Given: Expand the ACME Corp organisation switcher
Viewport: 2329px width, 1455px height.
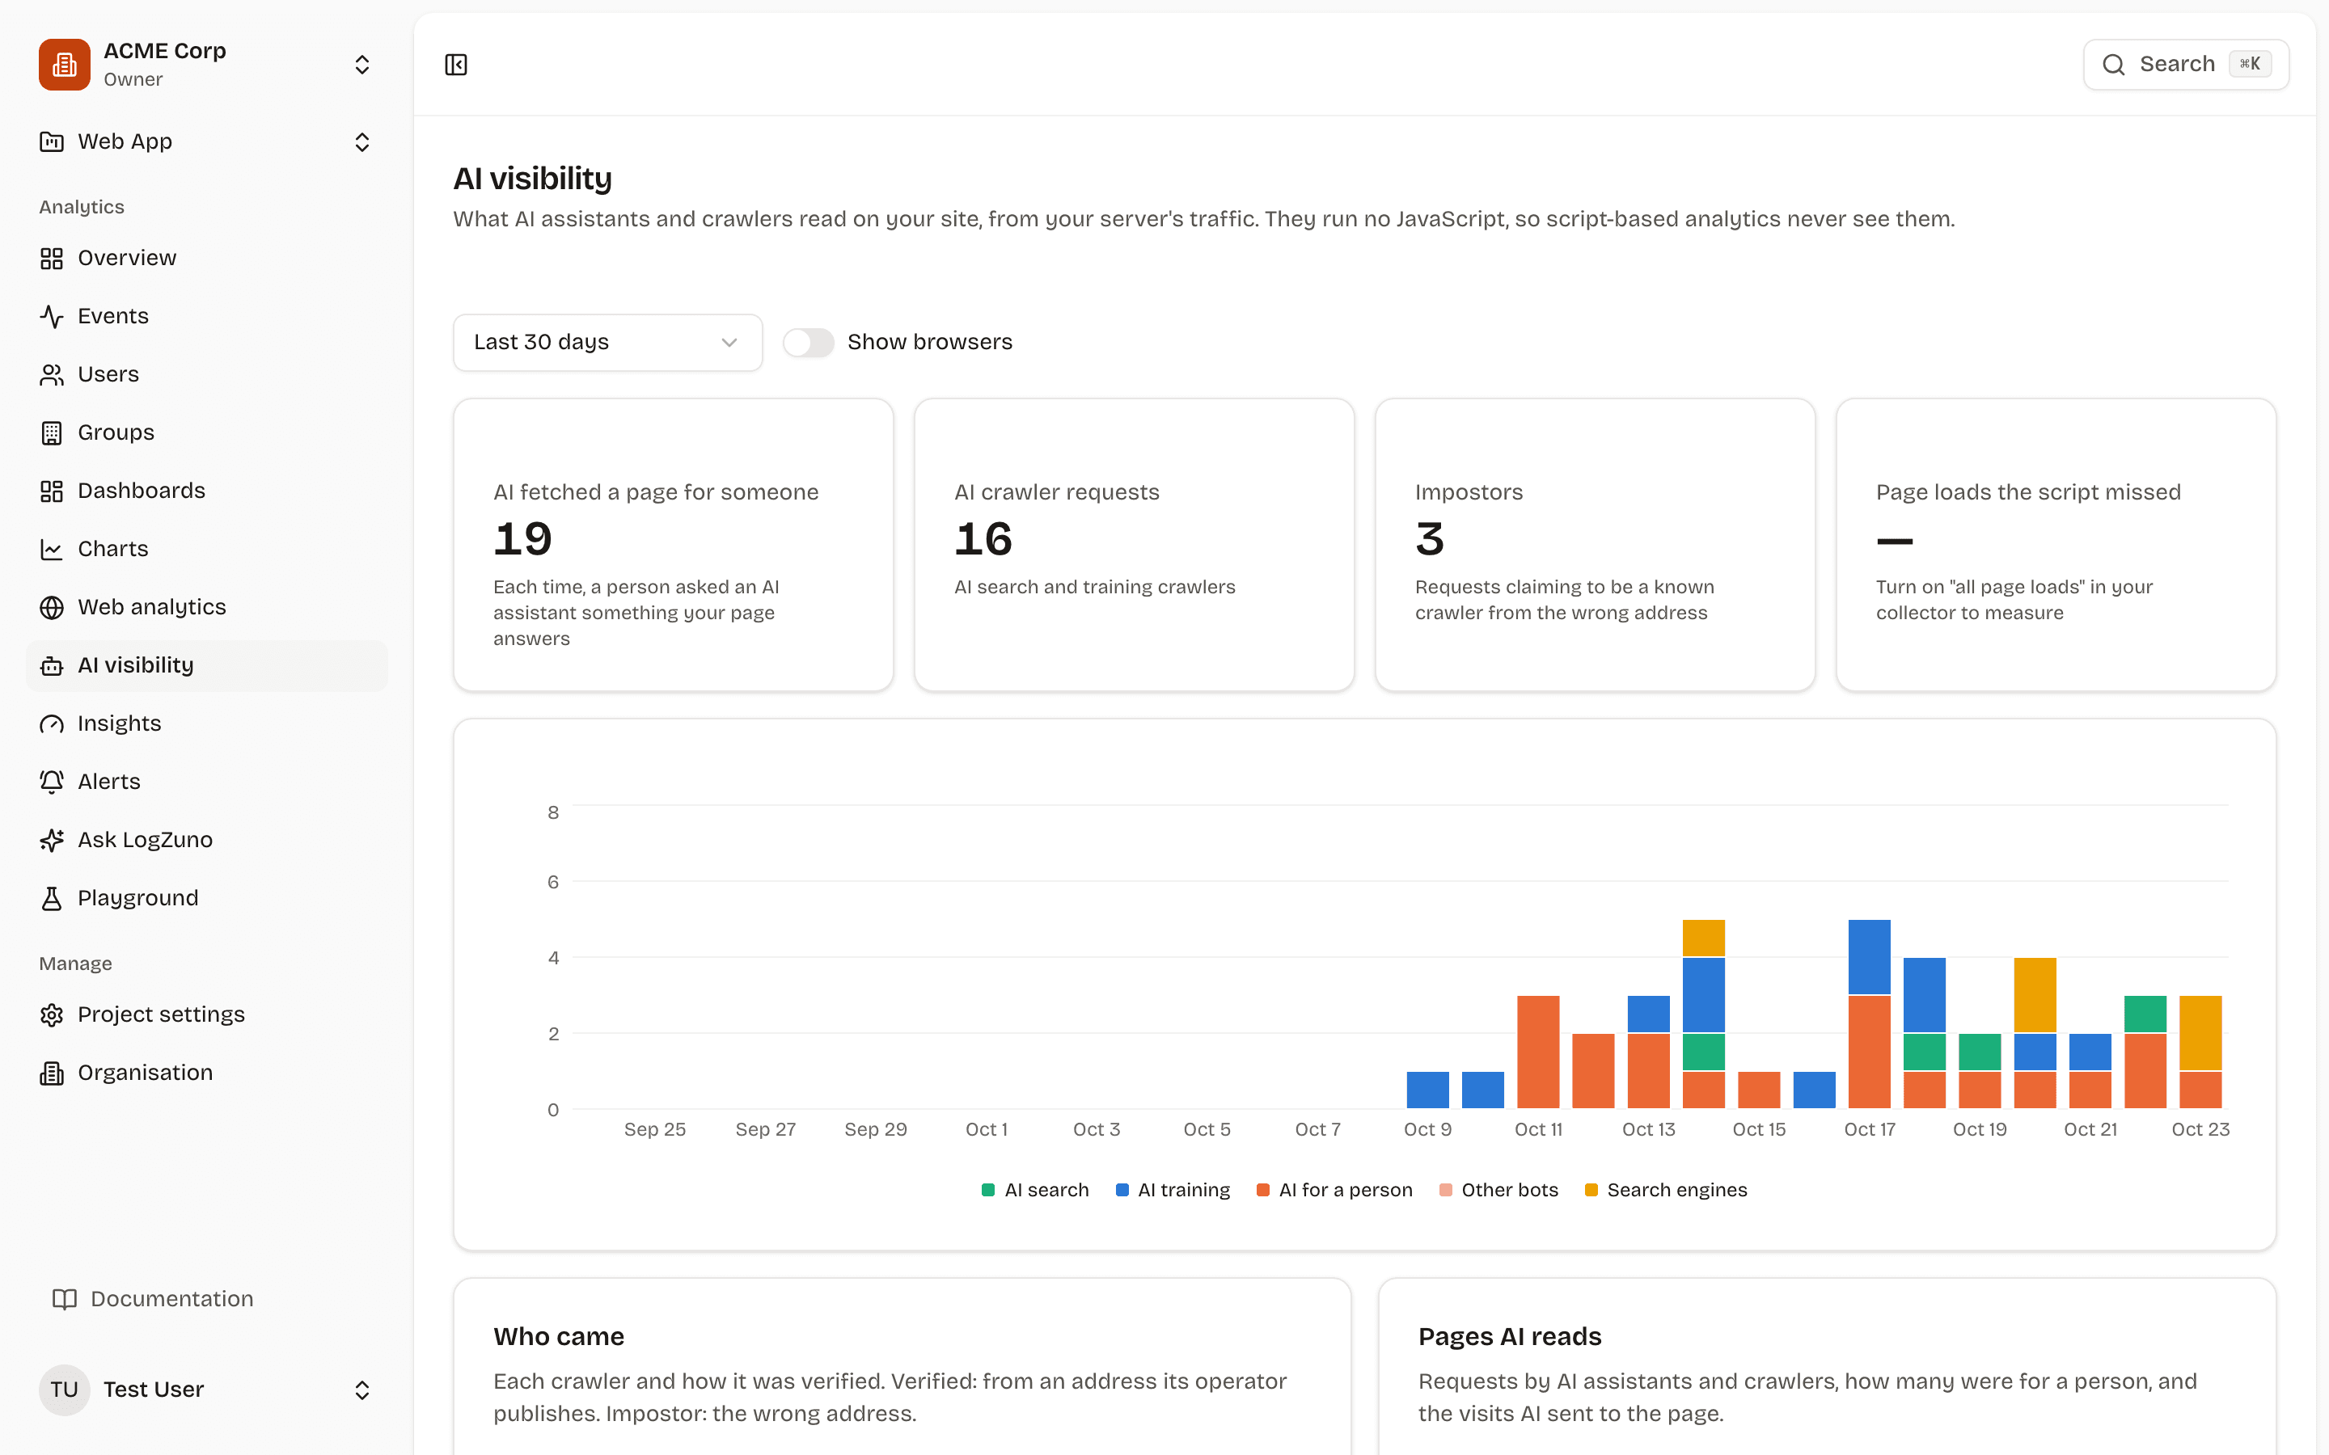Looking at the screenshot, I should tap(361, 65).
